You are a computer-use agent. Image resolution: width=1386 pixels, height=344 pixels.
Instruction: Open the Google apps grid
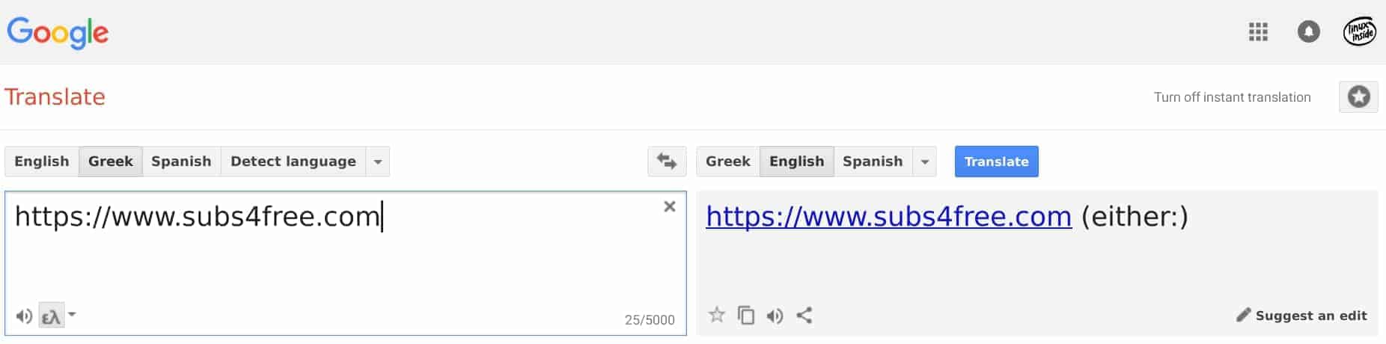pyautogui.click(x=1258, y=32)
